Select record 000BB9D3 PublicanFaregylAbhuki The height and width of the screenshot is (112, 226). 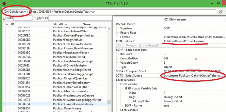pyautogui.click(x=55, y=40)
